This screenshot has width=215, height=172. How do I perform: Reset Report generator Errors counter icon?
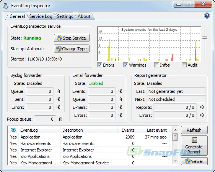point(202,115)
